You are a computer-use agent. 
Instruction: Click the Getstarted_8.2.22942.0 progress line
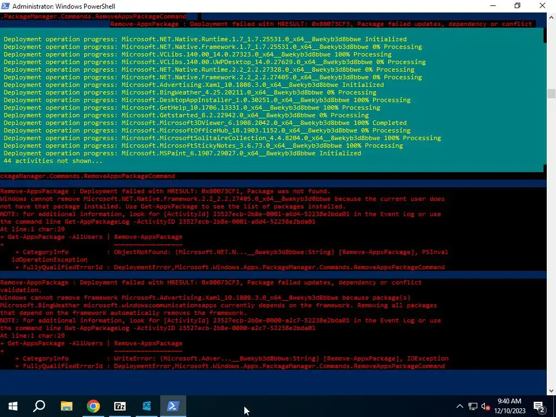pos(186,115)
